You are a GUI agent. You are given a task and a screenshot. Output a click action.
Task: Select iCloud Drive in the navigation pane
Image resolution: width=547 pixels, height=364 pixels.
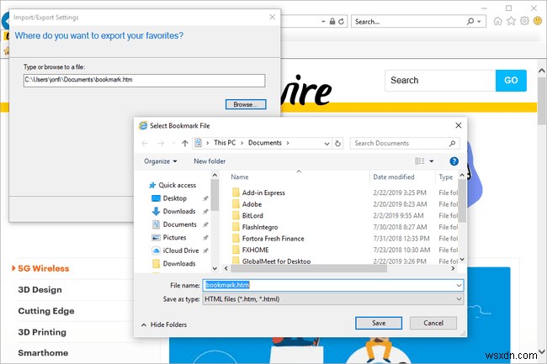click(181, 251)
